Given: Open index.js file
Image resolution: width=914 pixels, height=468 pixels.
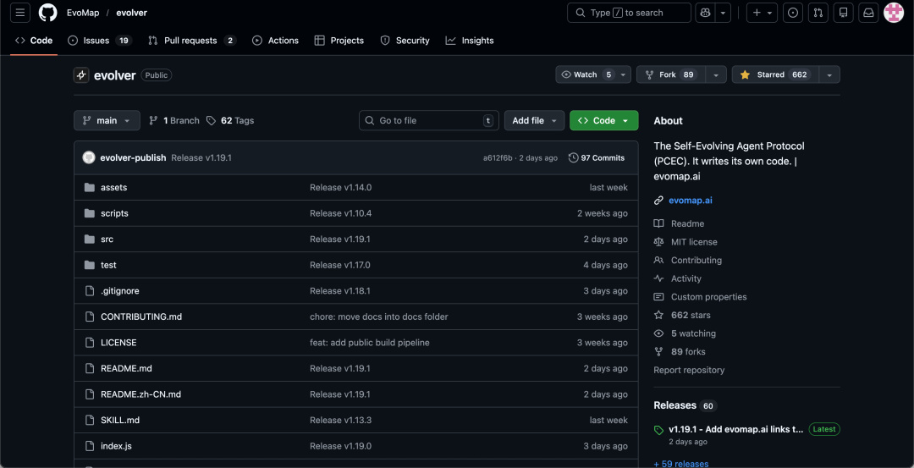Looking at the screenshot, I should tap(116, 446).
